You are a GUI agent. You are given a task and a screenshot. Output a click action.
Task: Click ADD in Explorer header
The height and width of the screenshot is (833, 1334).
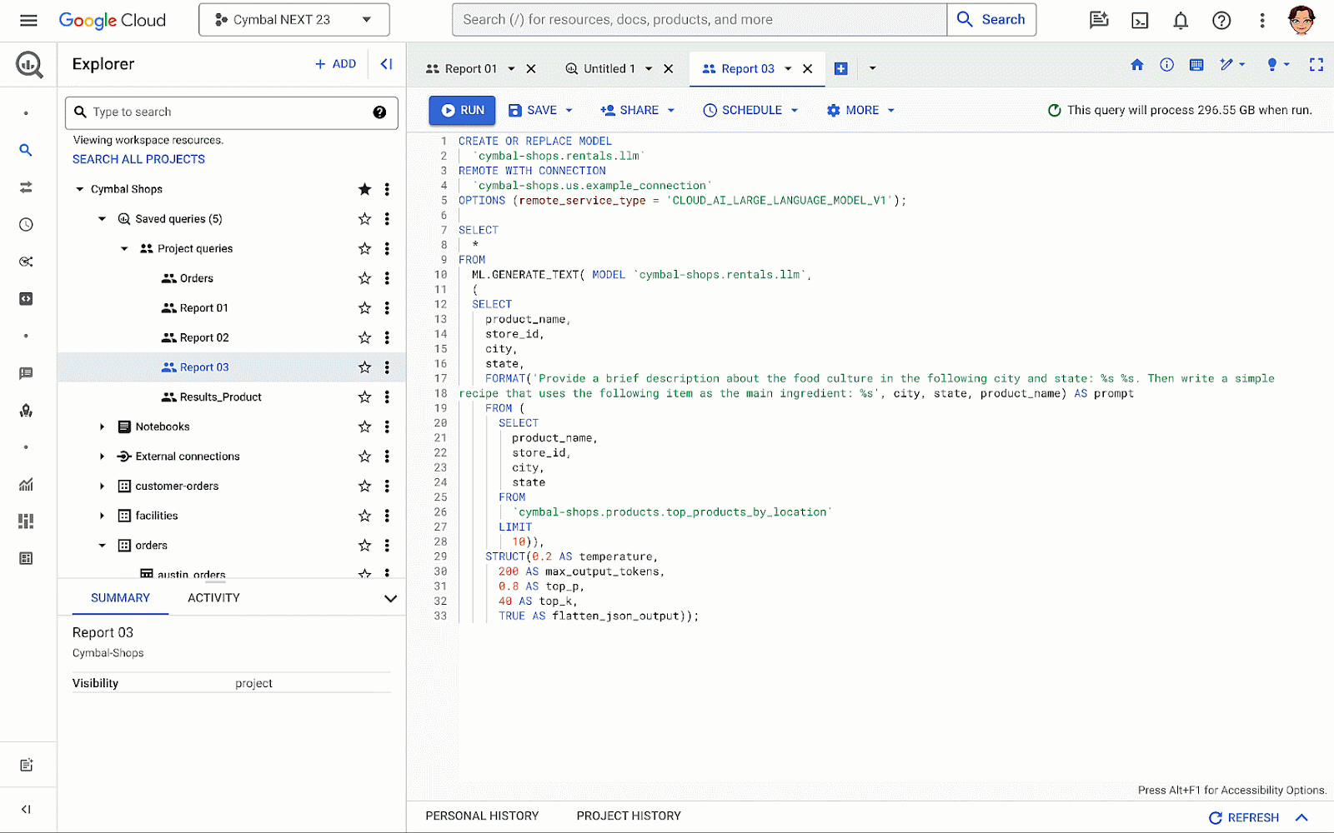(x=335, y=64)
